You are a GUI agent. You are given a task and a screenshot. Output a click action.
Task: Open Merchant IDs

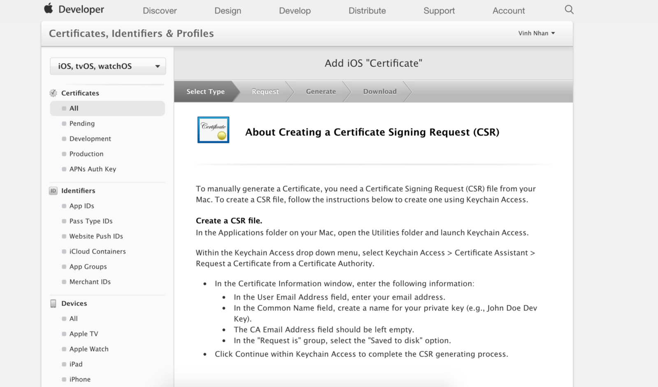pos(90,282)
